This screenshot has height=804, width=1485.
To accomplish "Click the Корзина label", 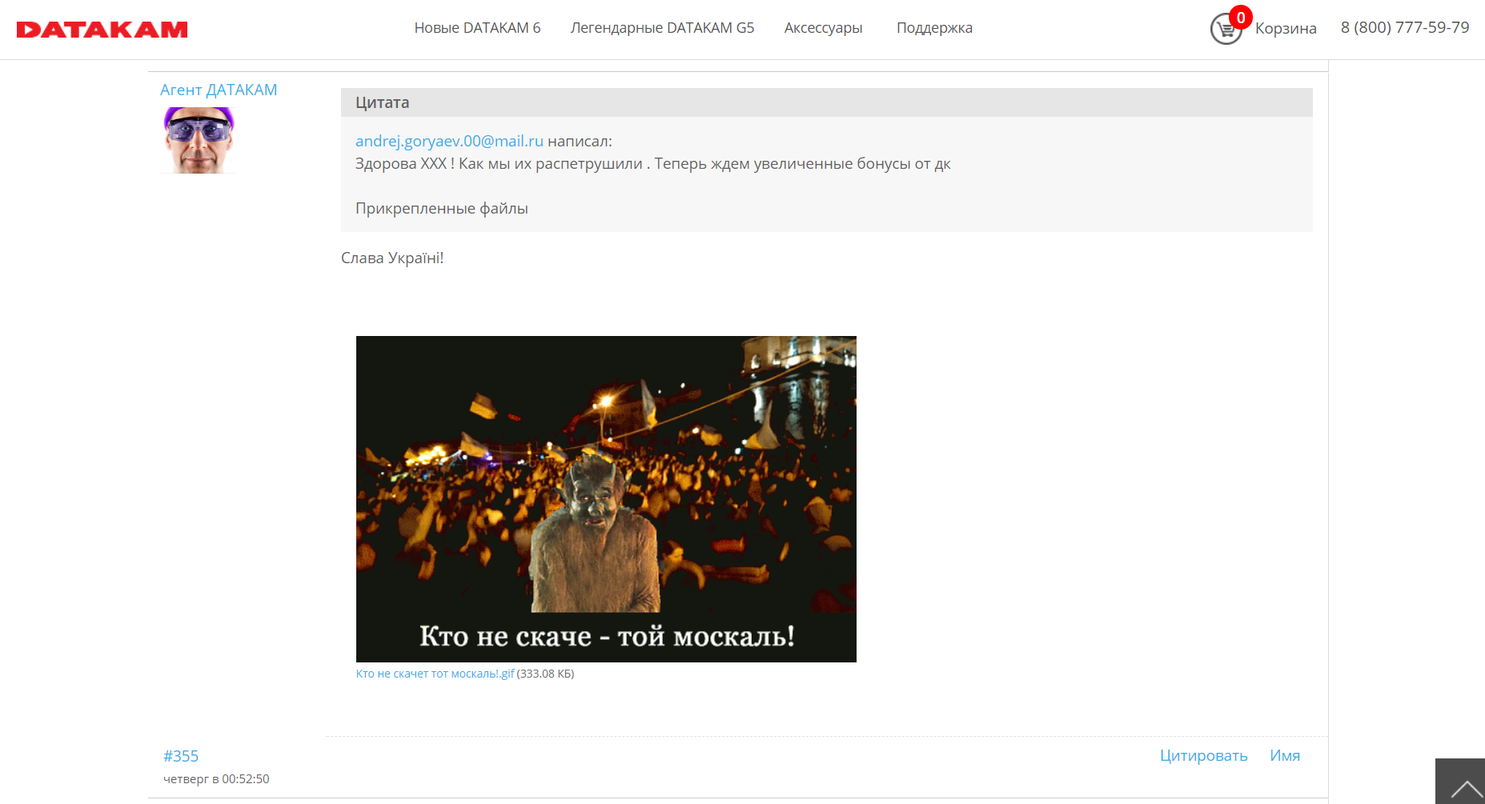I will coord(1285,29).
